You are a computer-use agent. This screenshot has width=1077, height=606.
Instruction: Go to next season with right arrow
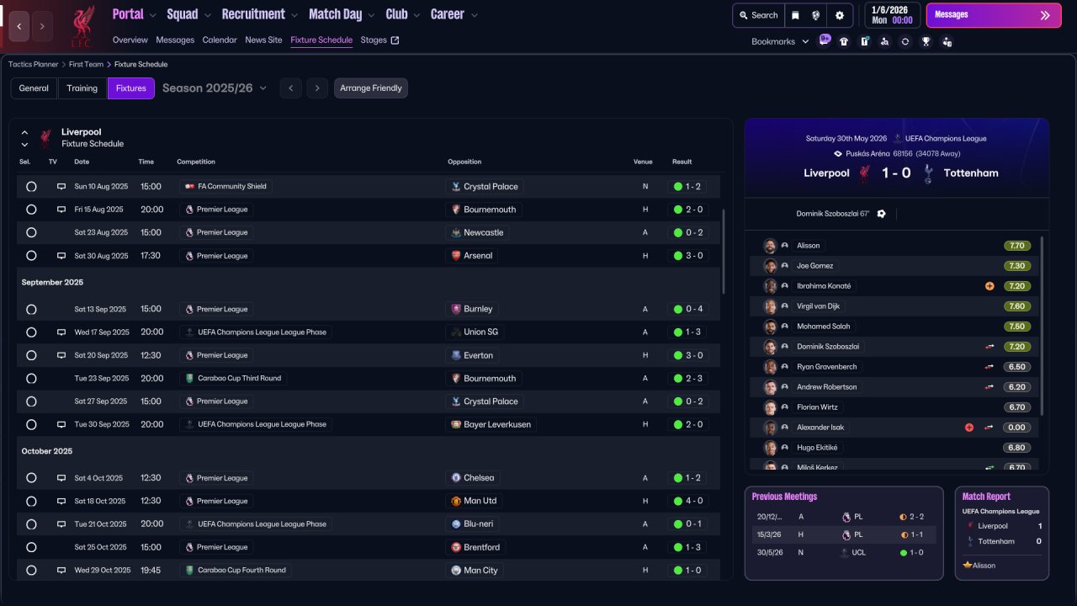point(317,88)
